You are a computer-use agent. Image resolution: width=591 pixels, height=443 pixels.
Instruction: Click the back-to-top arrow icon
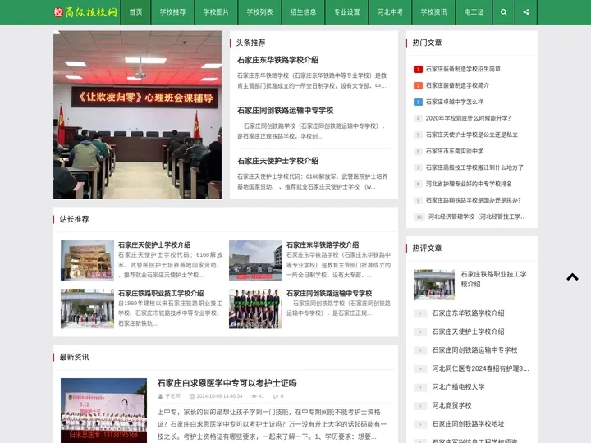[572, 277]
